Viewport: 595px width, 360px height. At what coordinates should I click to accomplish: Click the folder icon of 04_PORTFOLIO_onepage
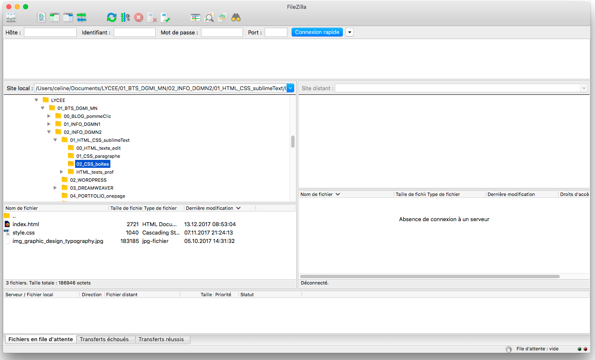click(x=65, y=196)
